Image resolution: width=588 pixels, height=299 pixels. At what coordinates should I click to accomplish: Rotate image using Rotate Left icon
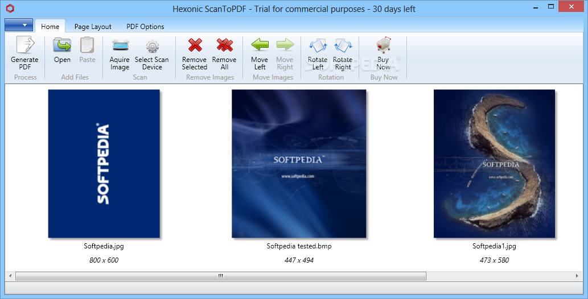tap(318, 45)
